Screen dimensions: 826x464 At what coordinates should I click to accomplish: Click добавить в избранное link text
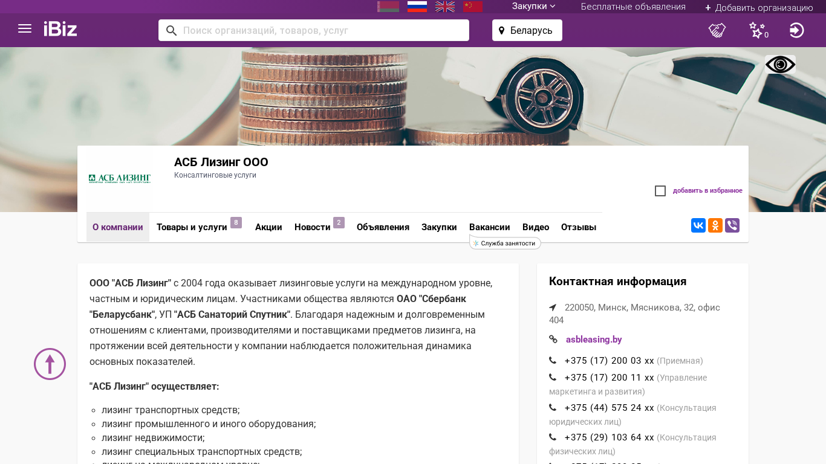[x=707, y=191]
